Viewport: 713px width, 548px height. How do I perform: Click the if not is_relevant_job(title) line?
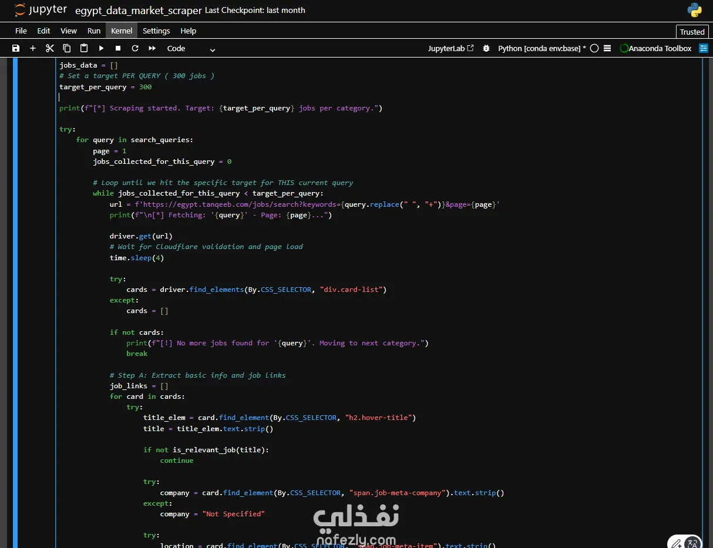click(206, 450)
